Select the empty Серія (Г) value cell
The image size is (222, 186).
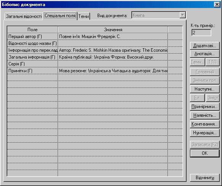click(113, 64)
